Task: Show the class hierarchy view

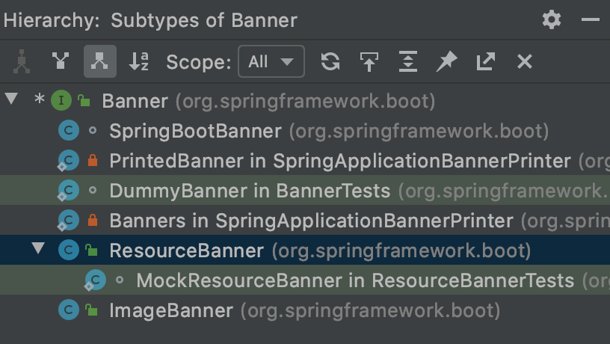Action: tap(22, 62)
